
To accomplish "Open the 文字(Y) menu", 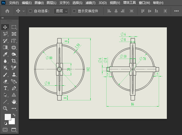I will click(x=64, y=3).
